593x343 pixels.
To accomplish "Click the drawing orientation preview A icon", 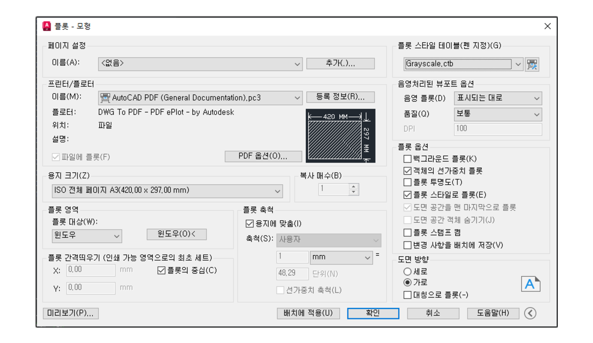I will (530, 284).
